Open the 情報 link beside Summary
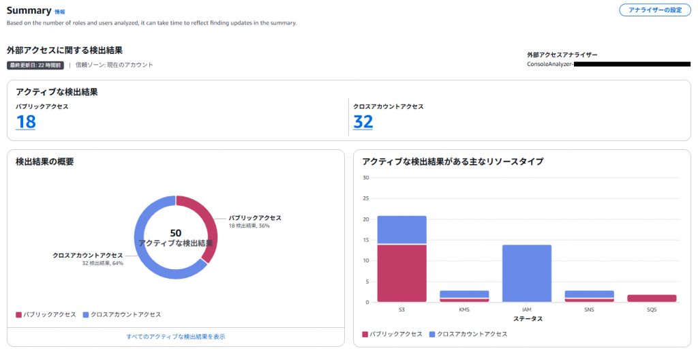 [x=60, y=12]
